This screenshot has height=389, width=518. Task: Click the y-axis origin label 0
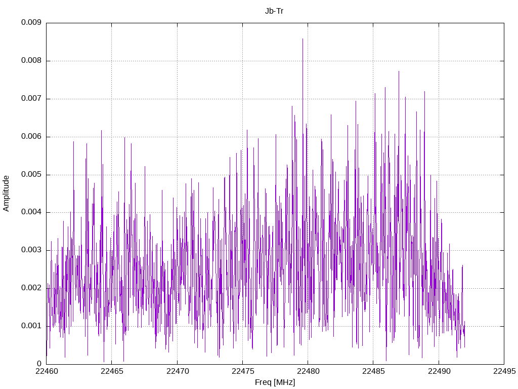[x=39, y=364]
